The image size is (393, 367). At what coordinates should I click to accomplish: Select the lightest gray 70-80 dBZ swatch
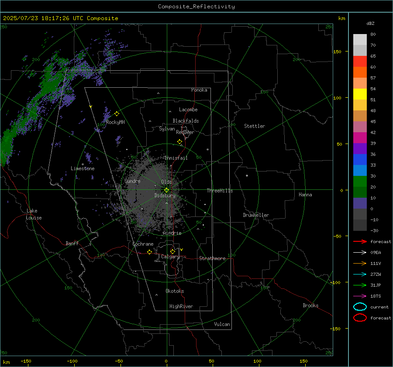(360, 40)
